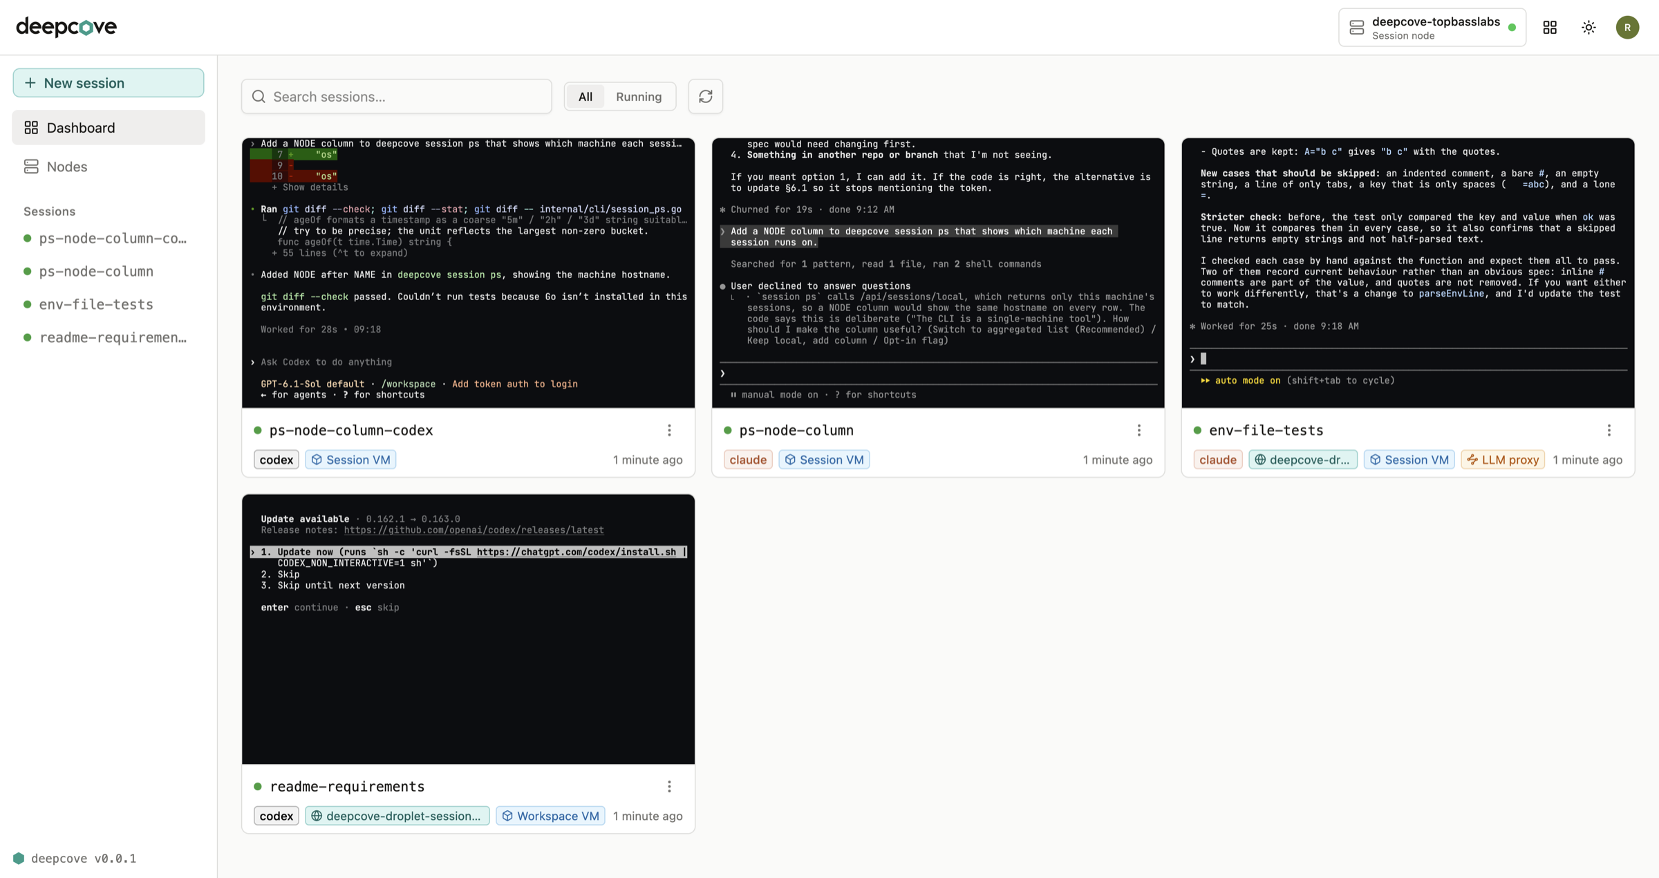
Task: Click claude tag on ps-node-column card
Action: 748,460
